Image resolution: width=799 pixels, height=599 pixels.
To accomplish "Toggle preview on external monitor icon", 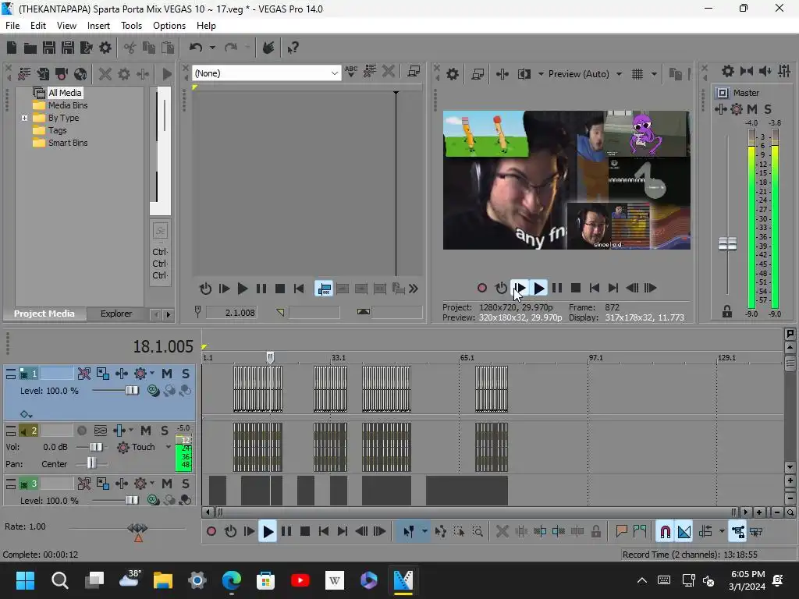I will [x=478, y=74].
